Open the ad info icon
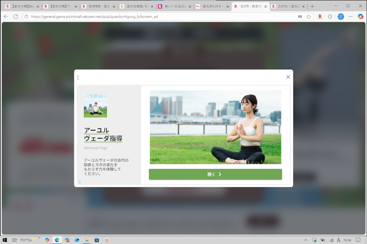 coord(80,182)
